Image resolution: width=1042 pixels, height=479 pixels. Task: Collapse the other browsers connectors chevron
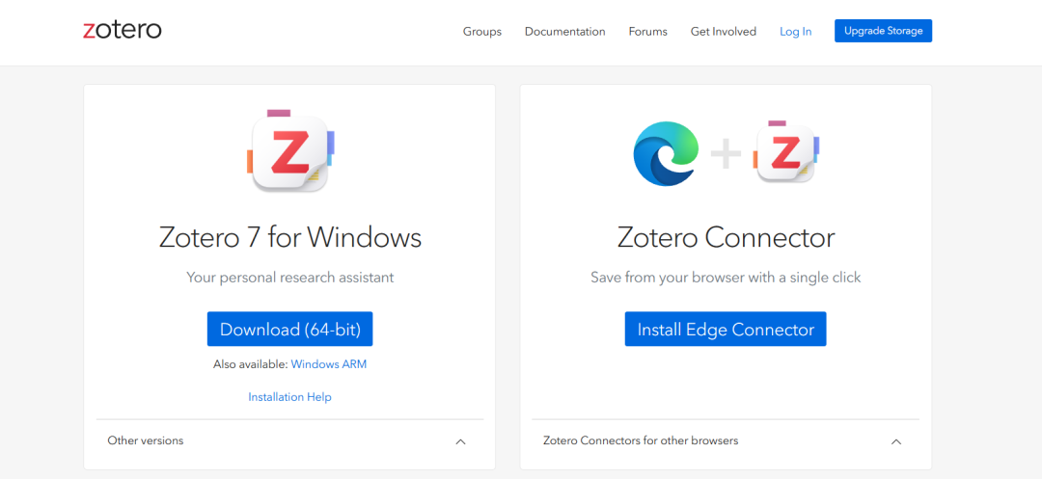point(895,441)
